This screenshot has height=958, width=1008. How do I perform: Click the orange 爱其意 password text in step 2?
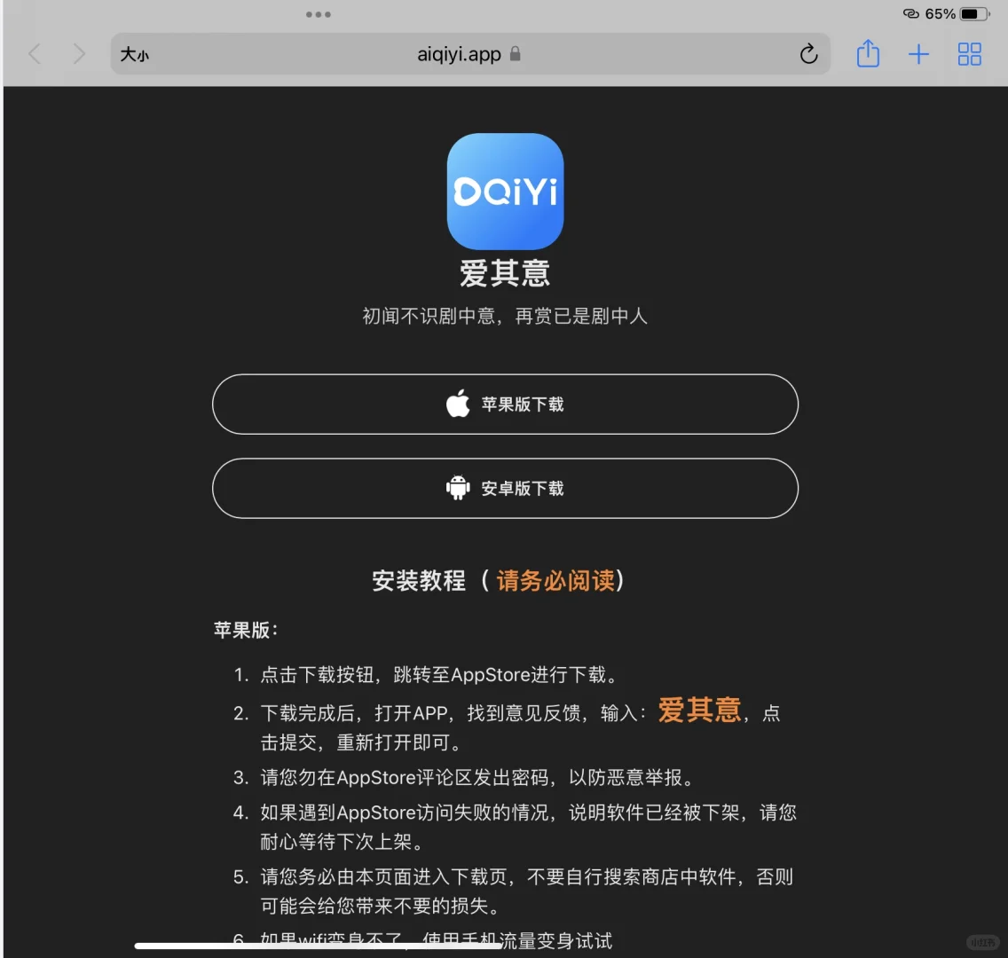pyautogui.click(x=699, y=710)
